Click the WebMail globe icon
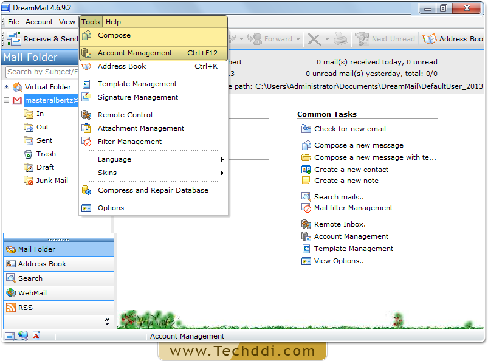Image resolution: width=488 pixels, height=361 pixels. pos(11,293)
